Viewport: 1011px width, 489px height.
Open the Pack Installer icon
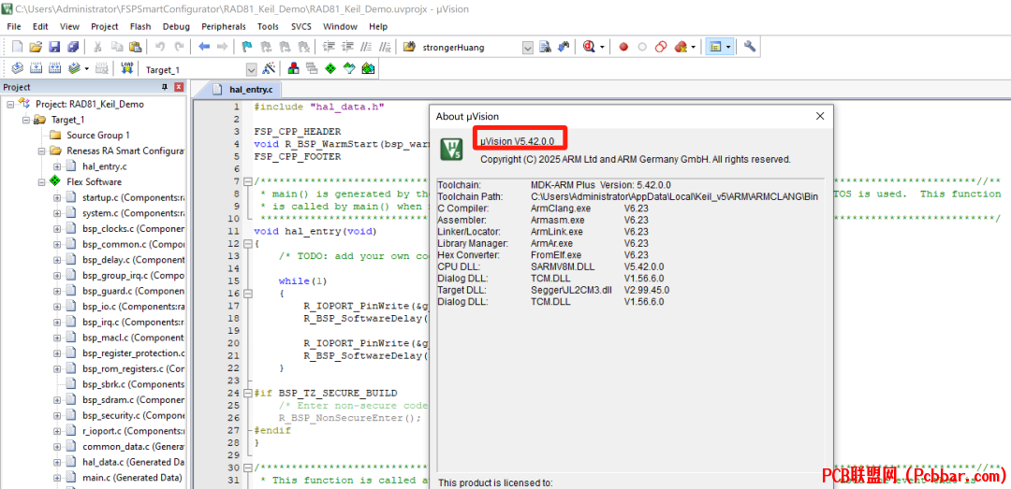[x=368, y=68]
